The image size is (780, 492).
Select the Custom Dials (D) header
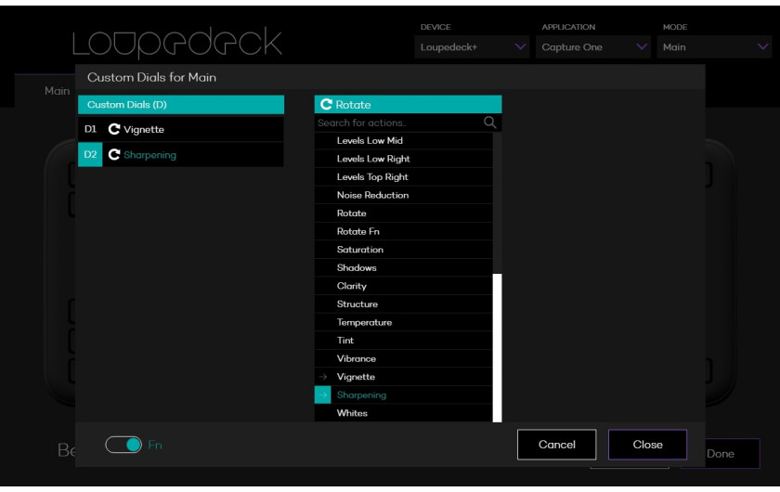click(x=181, y=105)
